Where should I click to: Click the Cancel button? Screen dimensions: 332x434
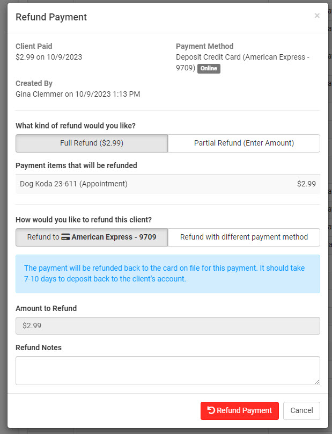pos(301,410)
